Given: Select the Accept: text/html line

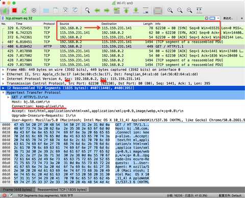Looking at the screenshot, I should (97, 111).
